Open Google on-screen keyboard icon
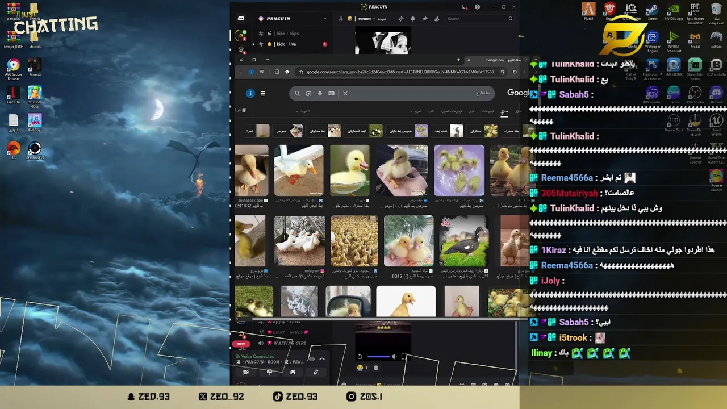This screenshot has width=727, height=409. (331, 94)
